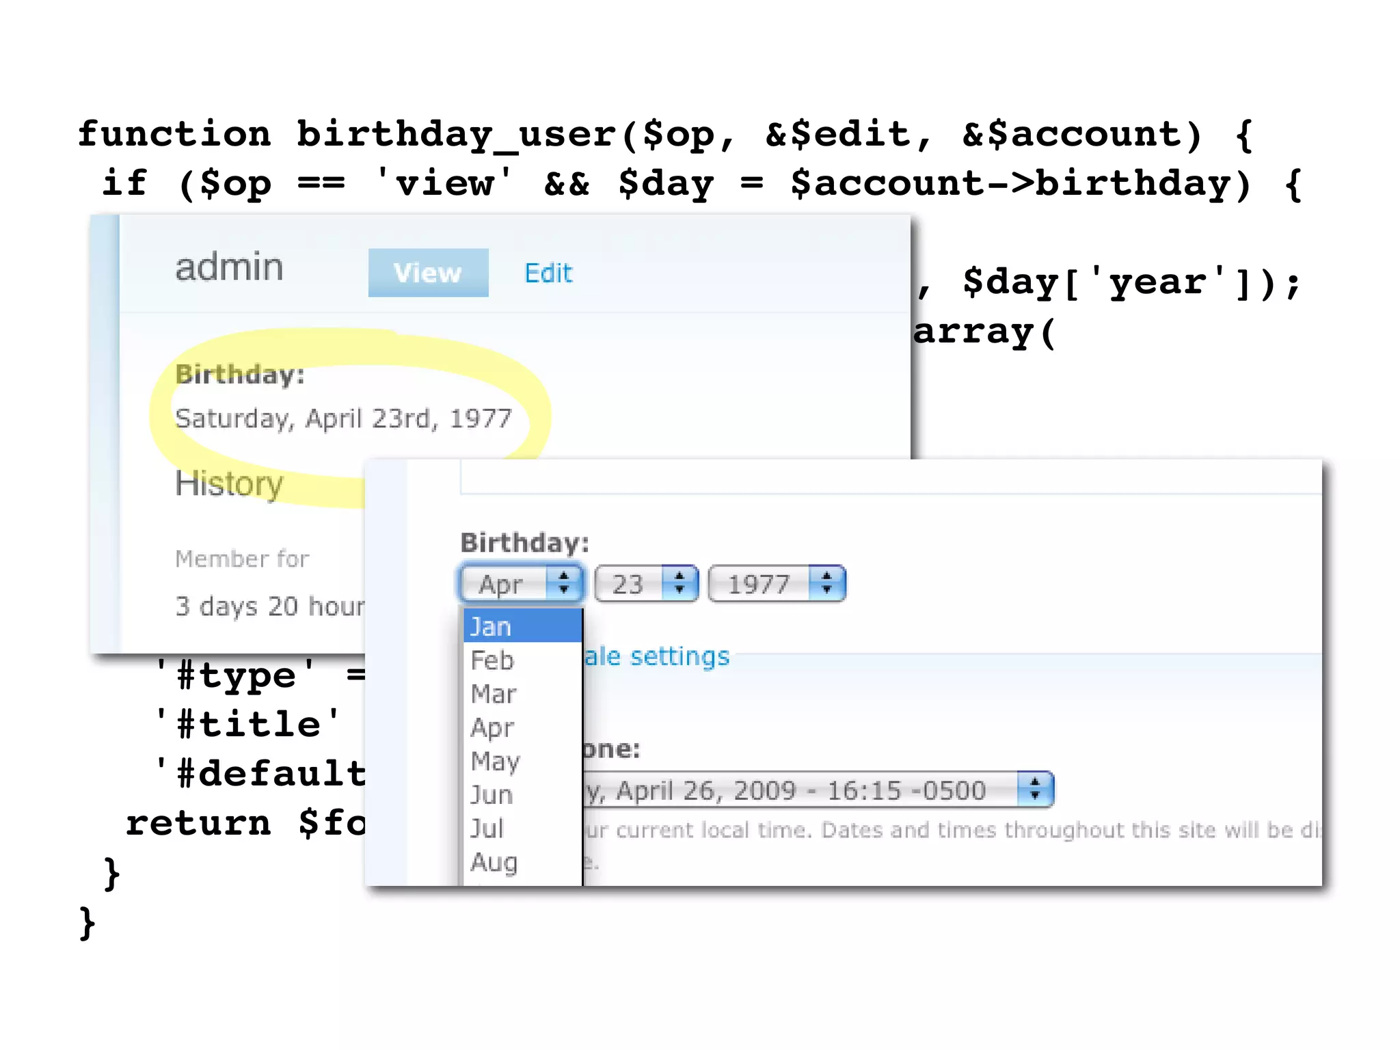Open the birthday year 1977 dropdown
1400x1050 pixels.
pos(759,584)
